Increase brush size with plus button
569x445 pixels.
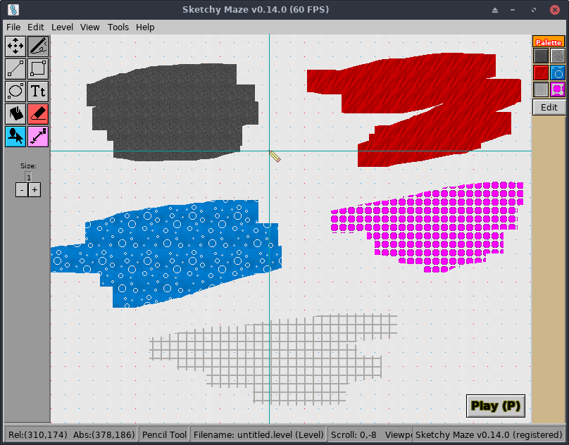(x=34, y=189)
